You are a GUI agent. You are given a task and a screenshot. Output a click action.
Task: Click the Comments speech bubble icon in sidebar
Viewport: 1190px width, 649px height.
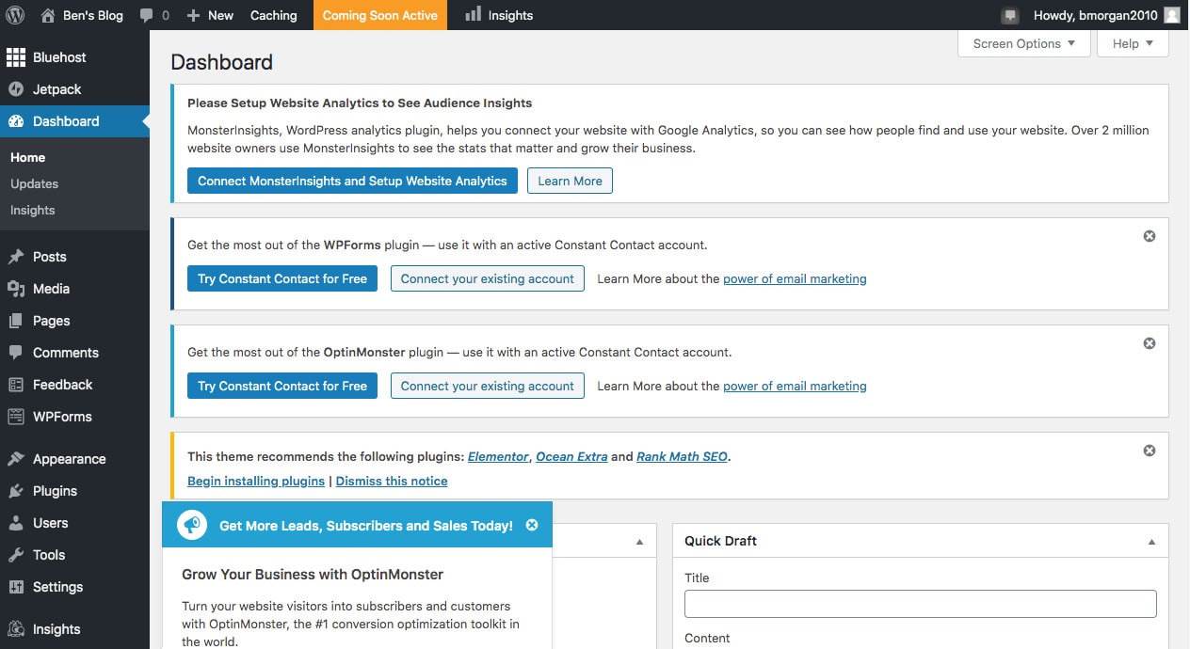coord(16,353)
